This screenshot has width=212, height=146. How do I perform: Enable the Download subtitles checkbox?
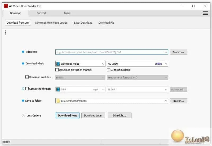coord(27,77)
